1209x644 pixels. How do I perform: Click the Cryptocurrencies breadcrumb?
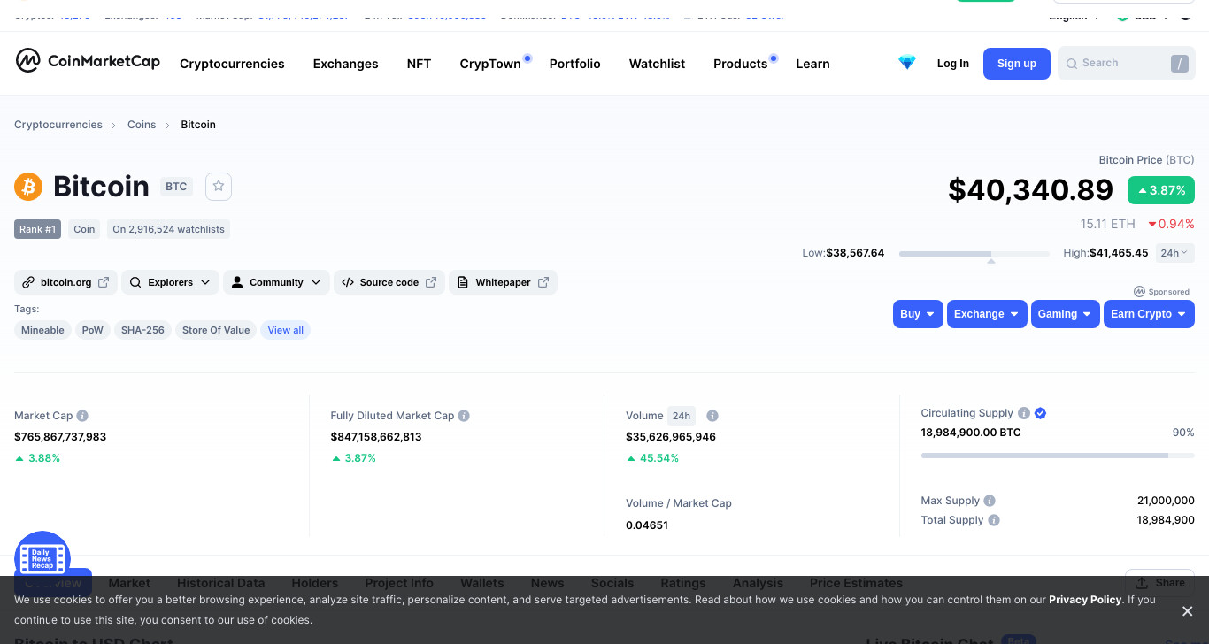point(58,125)
